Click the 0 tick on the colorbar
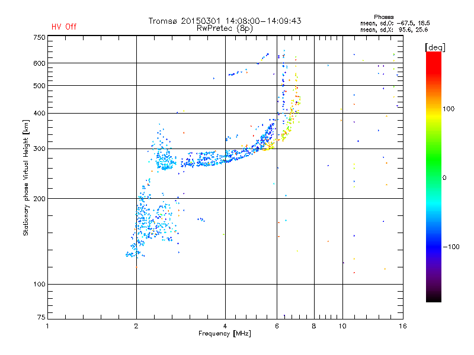This screenshot has width=474, height=355. pyautogui.click(x=444, y=178)
